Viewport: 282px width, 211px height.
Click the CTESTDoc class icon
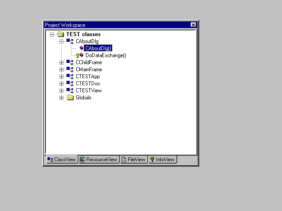[x=70, y=84]
